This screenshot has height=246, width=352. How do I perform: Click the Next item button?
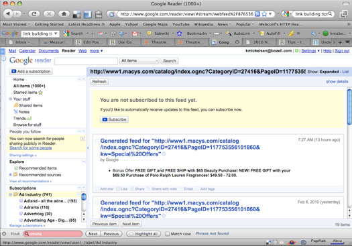pyautogui.click(x=131, y=224)
